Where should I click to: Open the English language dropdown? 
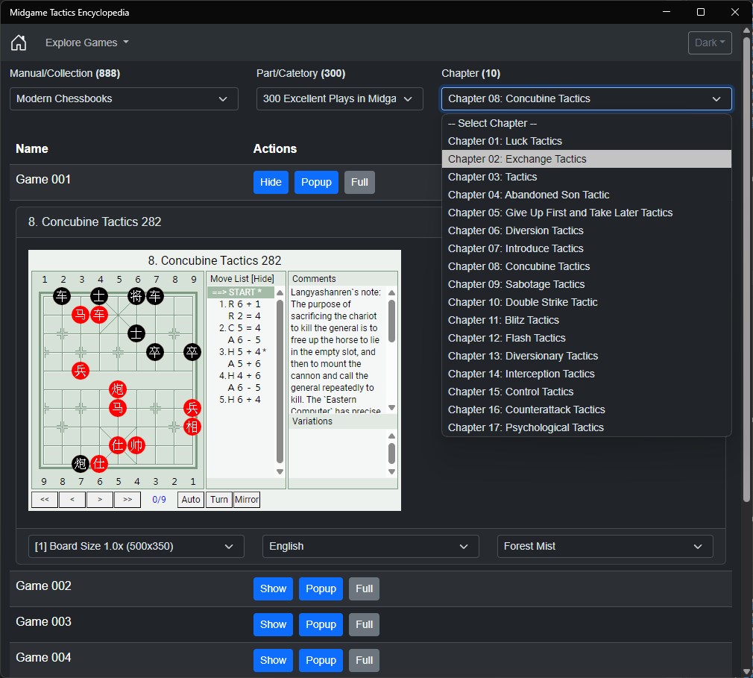(371, 547)
